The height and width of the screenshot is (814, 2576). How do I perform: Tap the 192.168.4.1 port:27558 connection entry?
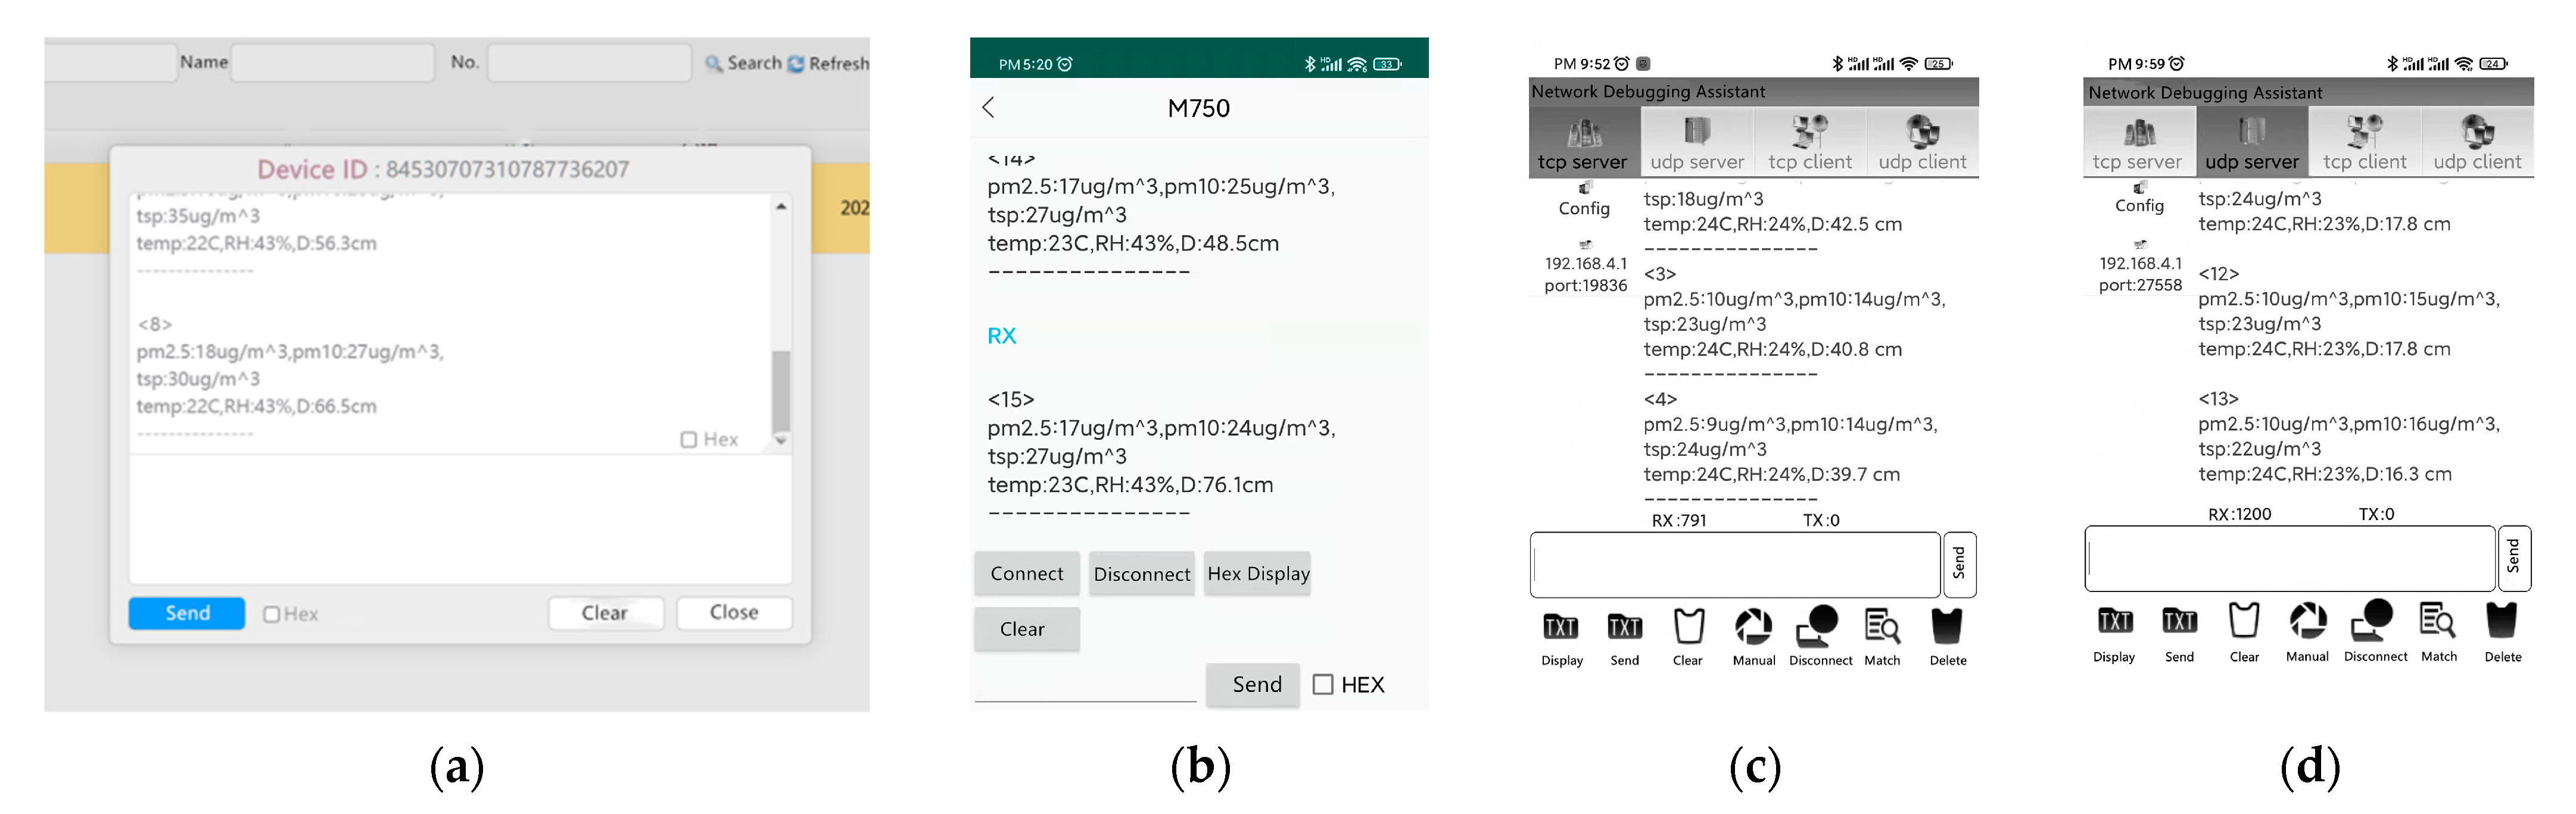point(2140,267)
